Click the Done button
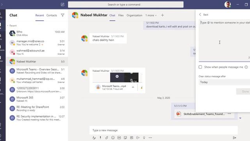Image resolution: width=250 pixels, height=141 pixels. coord(243,91)
